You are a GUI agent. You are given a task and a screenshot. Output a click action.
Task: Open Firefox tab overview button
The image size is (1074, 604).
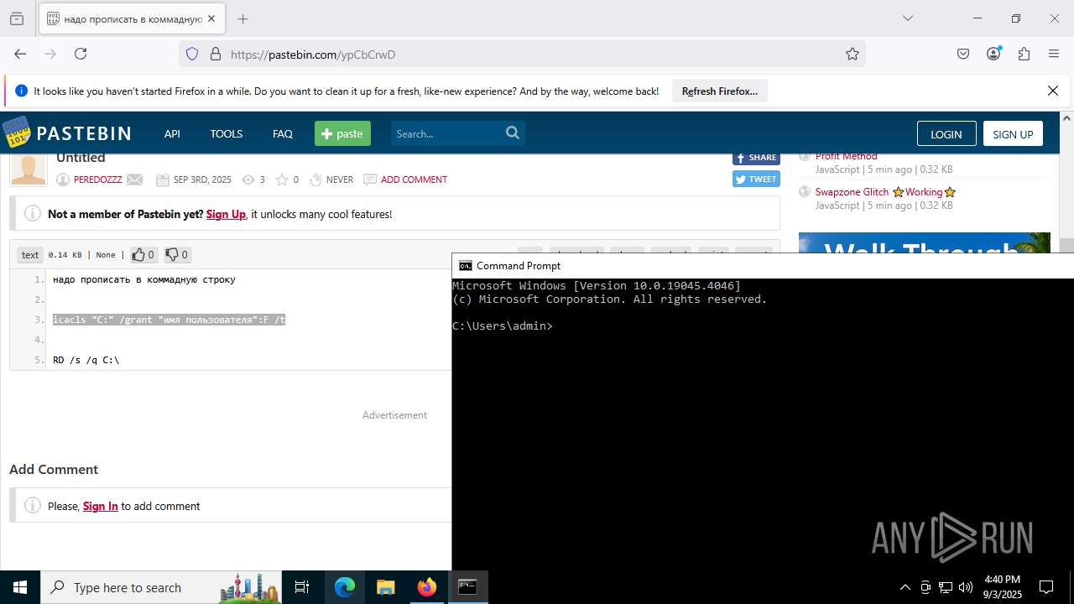(17, 18)
